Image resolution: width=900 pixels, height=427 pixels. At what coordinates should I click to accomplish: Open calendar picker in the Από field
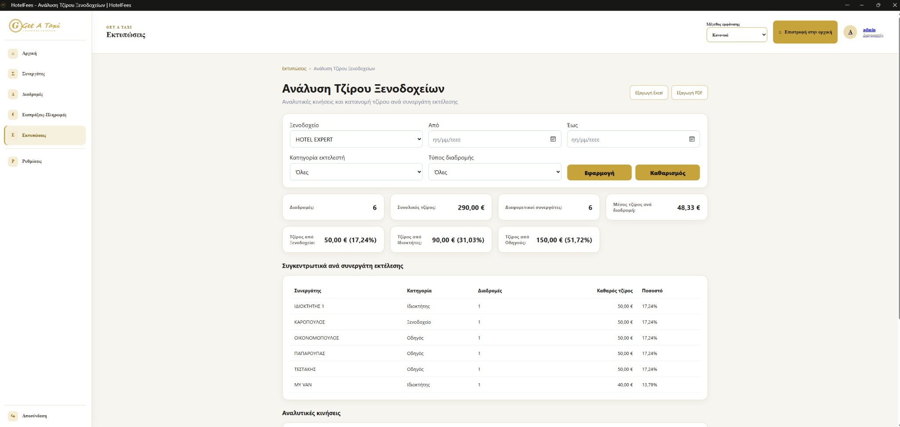(553, 139)
